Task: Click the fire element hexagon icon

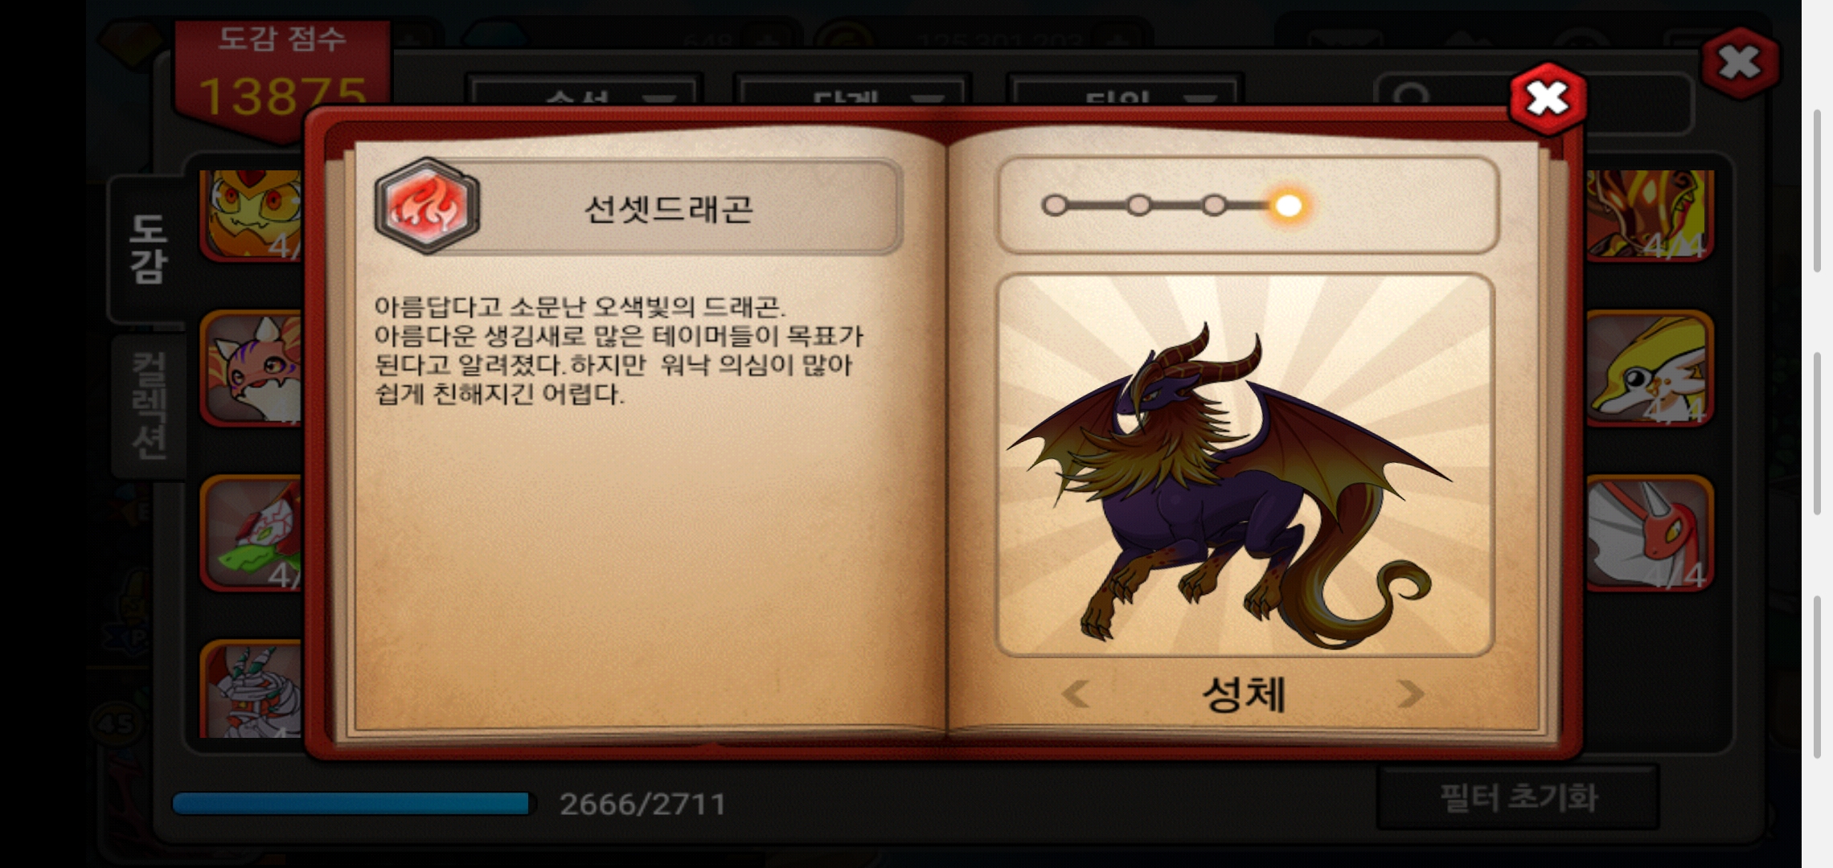Action: point(427,206)
